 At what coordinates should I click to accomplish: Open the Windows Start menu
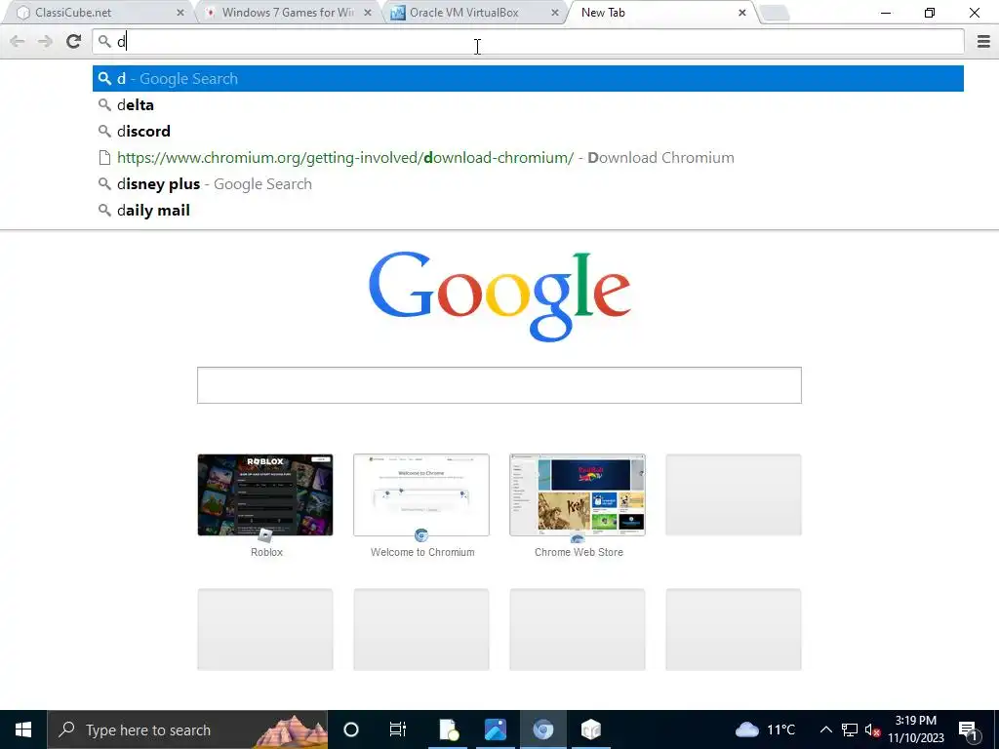[x=23, y=729]
